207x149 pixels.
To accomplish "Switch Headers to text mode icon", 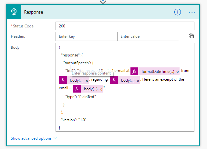I will point(191,36).
